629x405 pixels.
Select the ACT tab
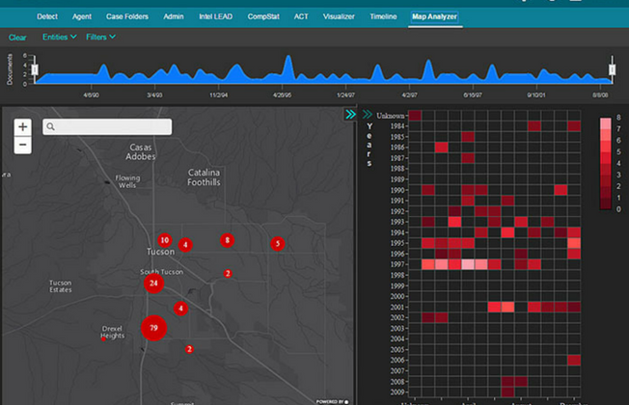click(x=301, y=16)
